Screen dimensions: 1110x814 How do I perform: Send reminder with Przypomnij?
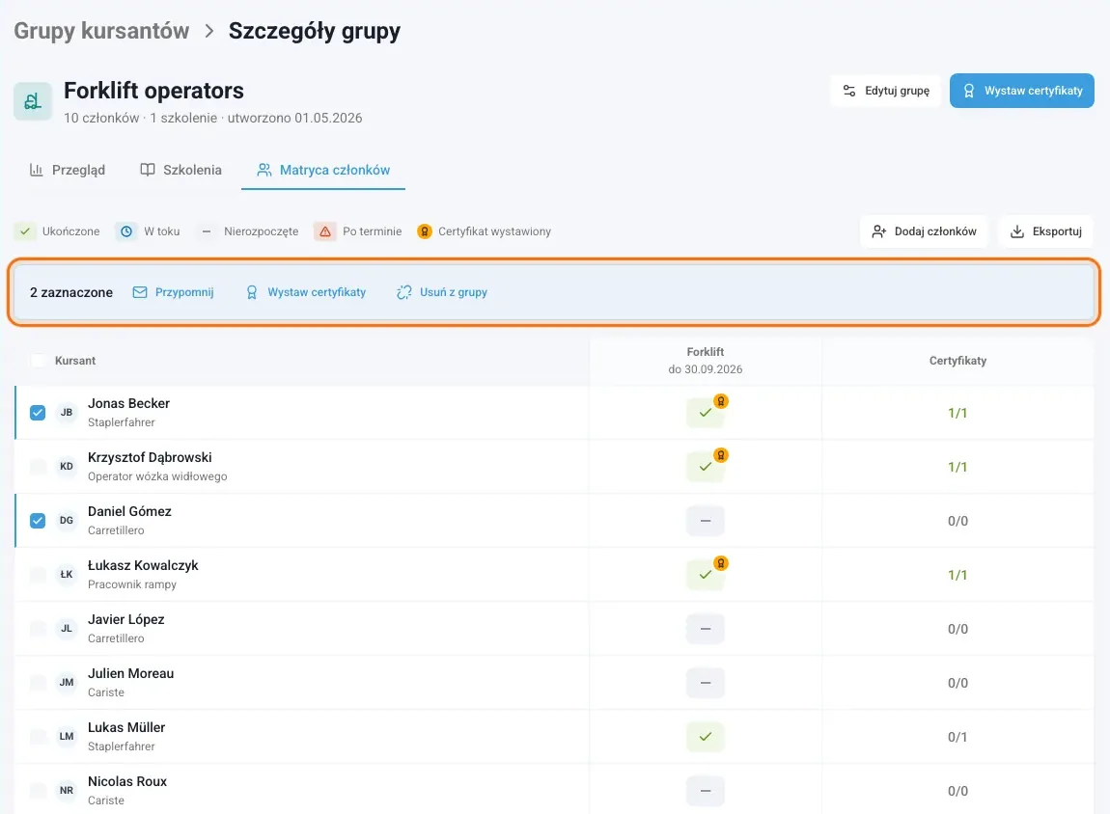pyautogui.click(x=174, y=292)
